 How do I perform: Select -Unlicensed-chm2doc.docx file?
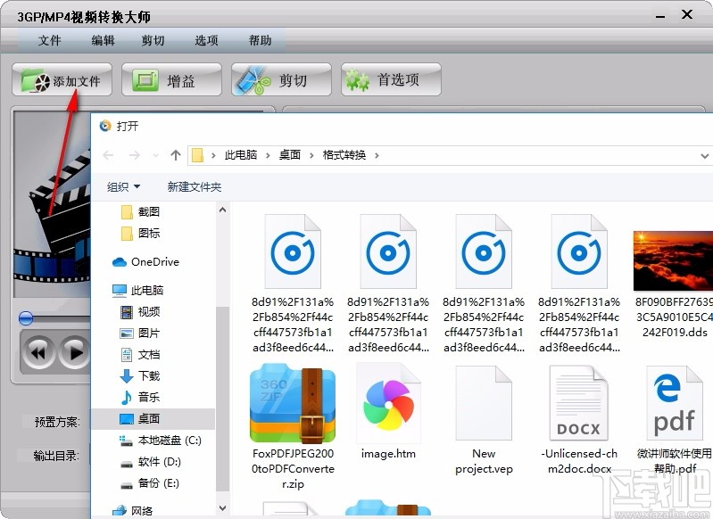point(579,419)
